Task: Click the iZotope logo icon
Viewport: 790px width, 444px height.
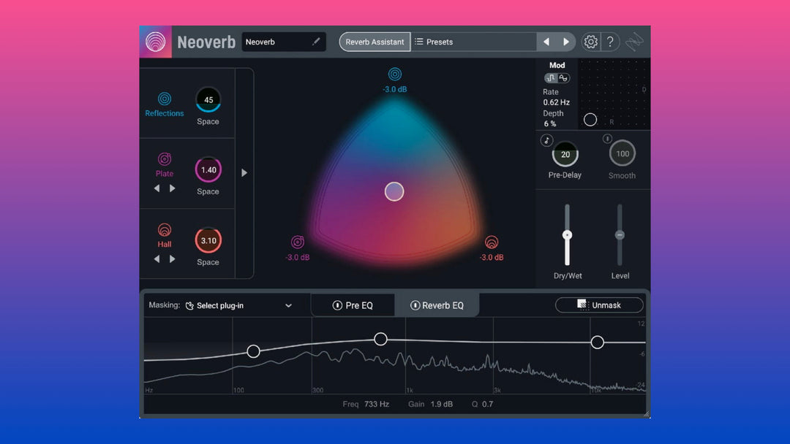Action: [x=634, y=42]
